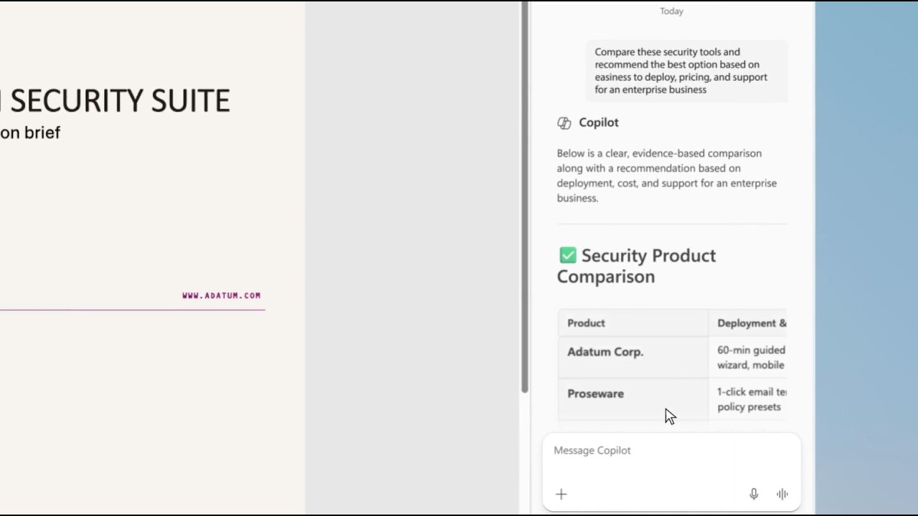
Task: Click the Security Product Comparison heading
Action: 637,266
